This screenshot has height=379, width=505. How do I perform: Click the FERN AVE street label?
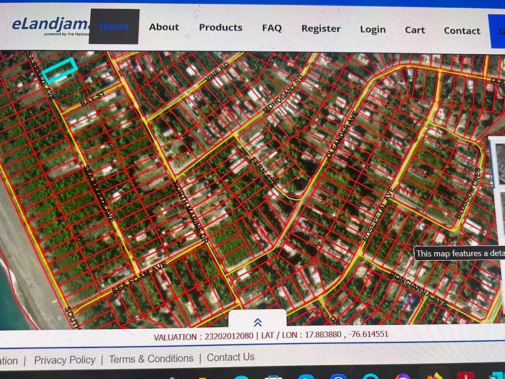click(263, 173)
